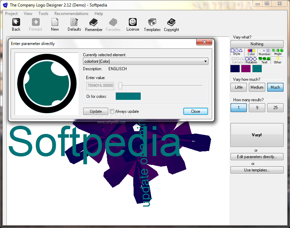Set variation amount to Little
This screenshot has width=290, height=228.
[x=239, y=87]
